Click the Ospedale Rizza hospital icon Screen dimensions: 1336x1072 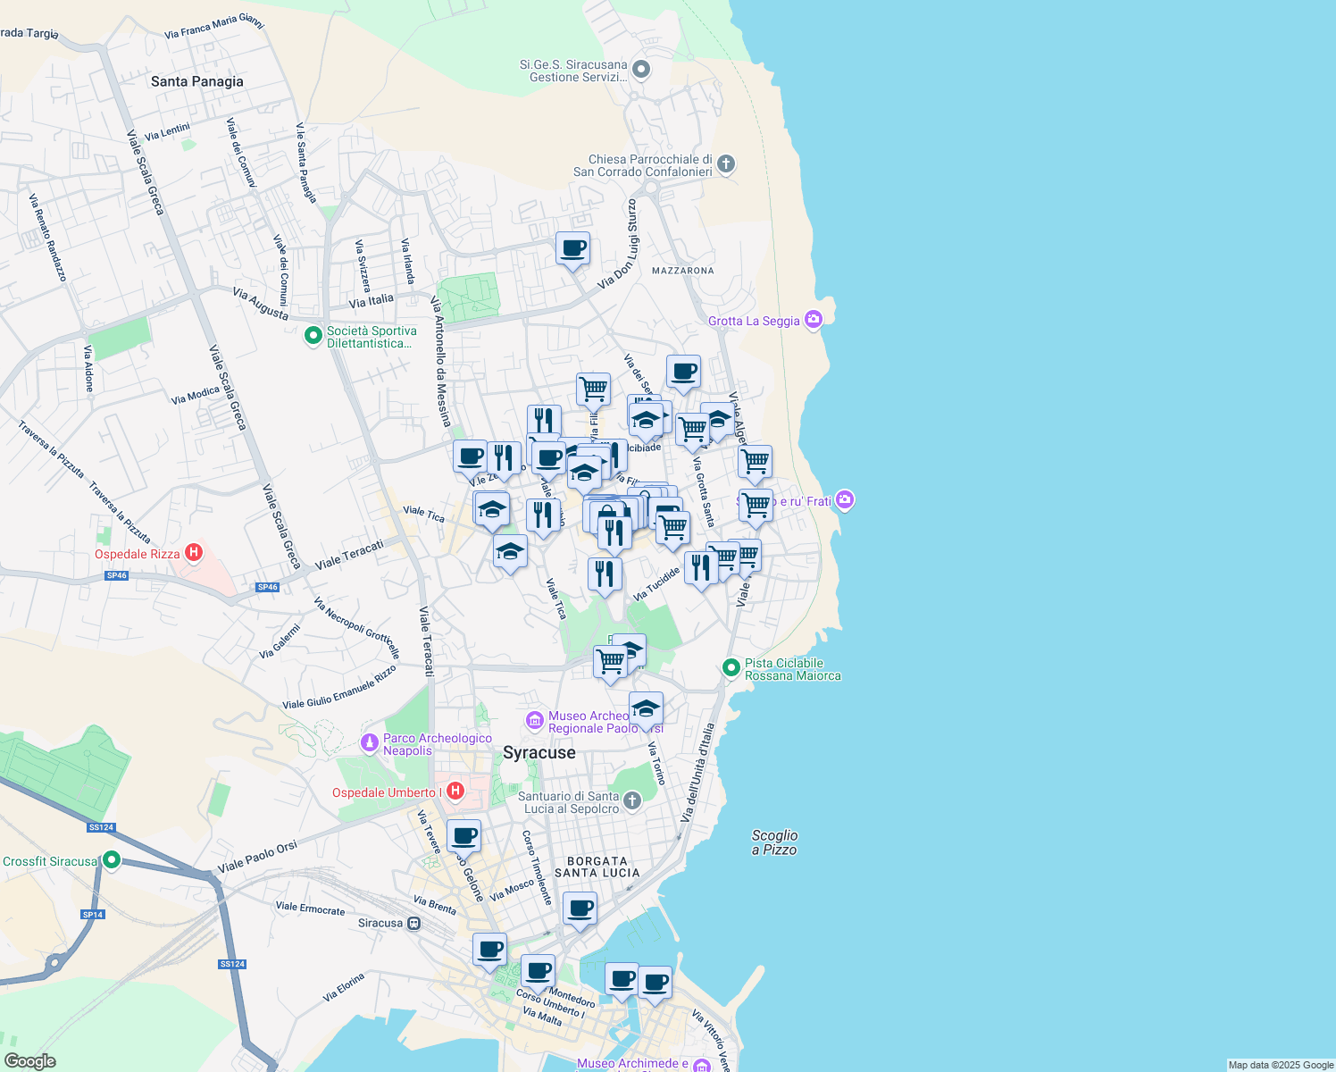[x=194, y=553]
